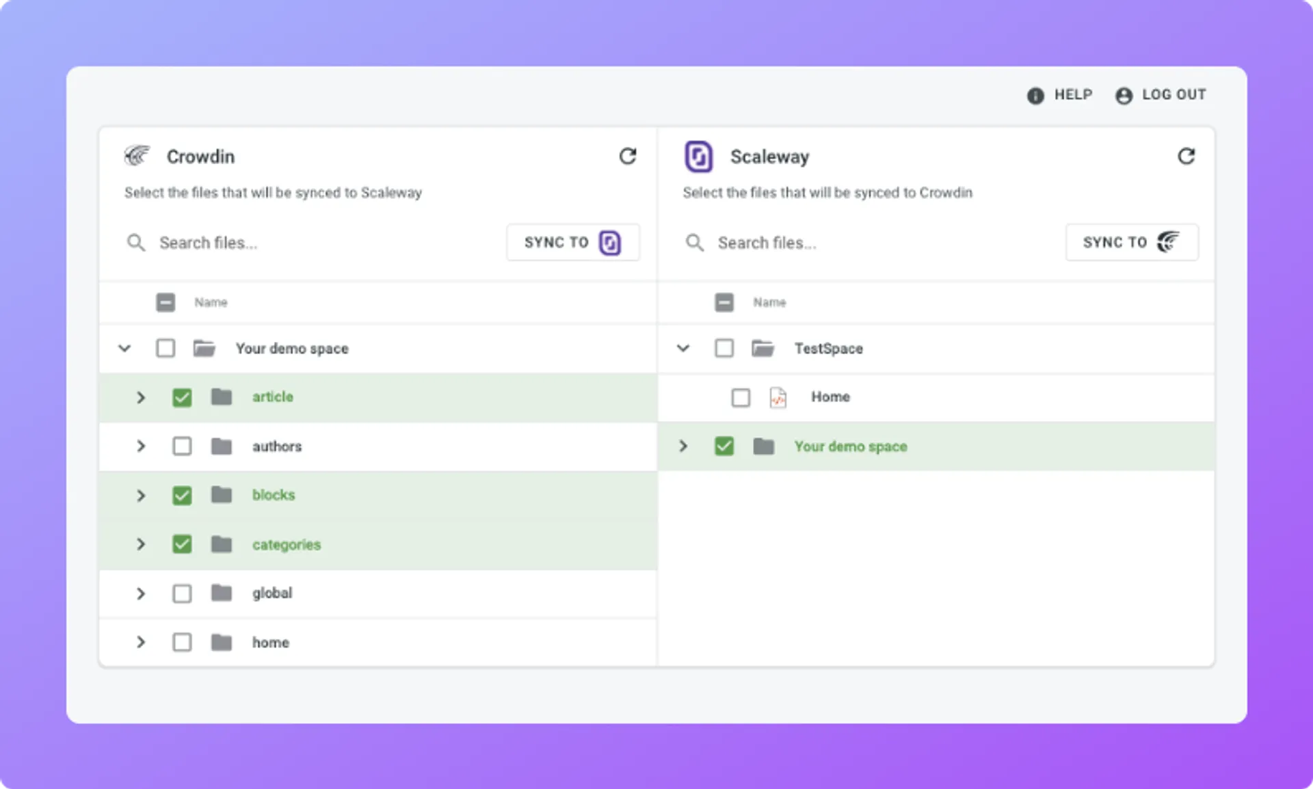This screenshot has width=1313, height=789.
Task: Expand the home folder
Action: (x=141, y=642)
